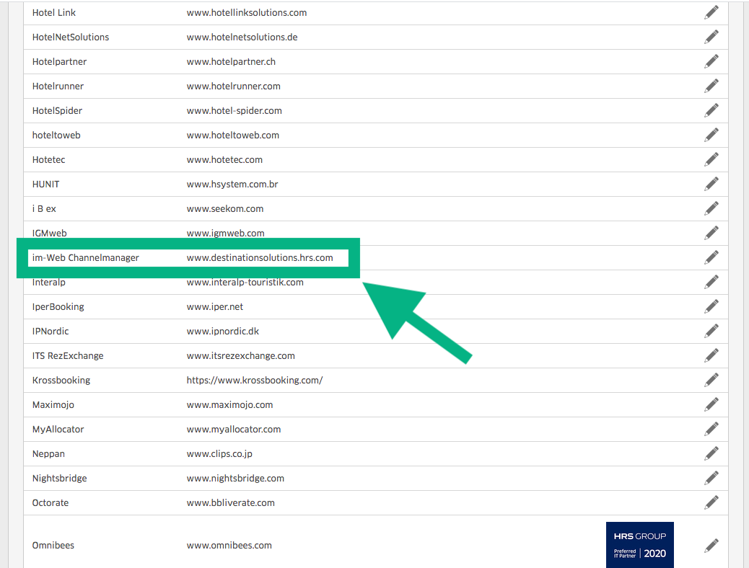Viewport: 749px width, 568px height.
Task: Click the hoteltoweb edit pencil
Action: click(x=711, y=135)
